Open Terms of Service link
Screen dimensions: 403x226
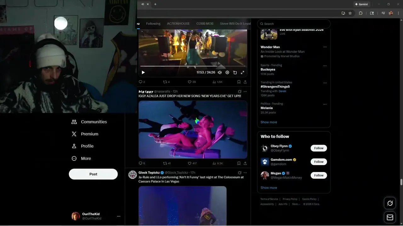click(x=269, y=199)
